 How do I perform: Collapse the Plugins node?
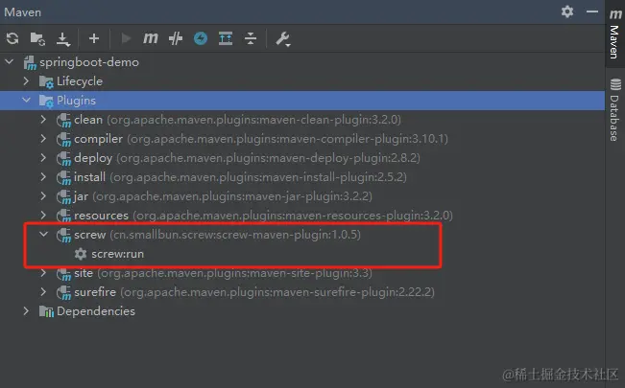pyautogui.click(x=26, y=100)
